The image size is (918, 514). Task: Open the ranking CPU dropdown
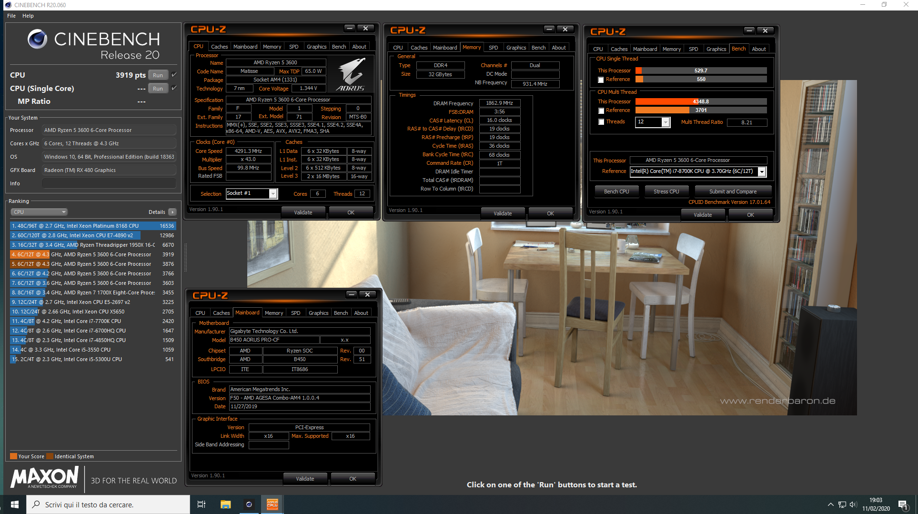tap(39, 212)
